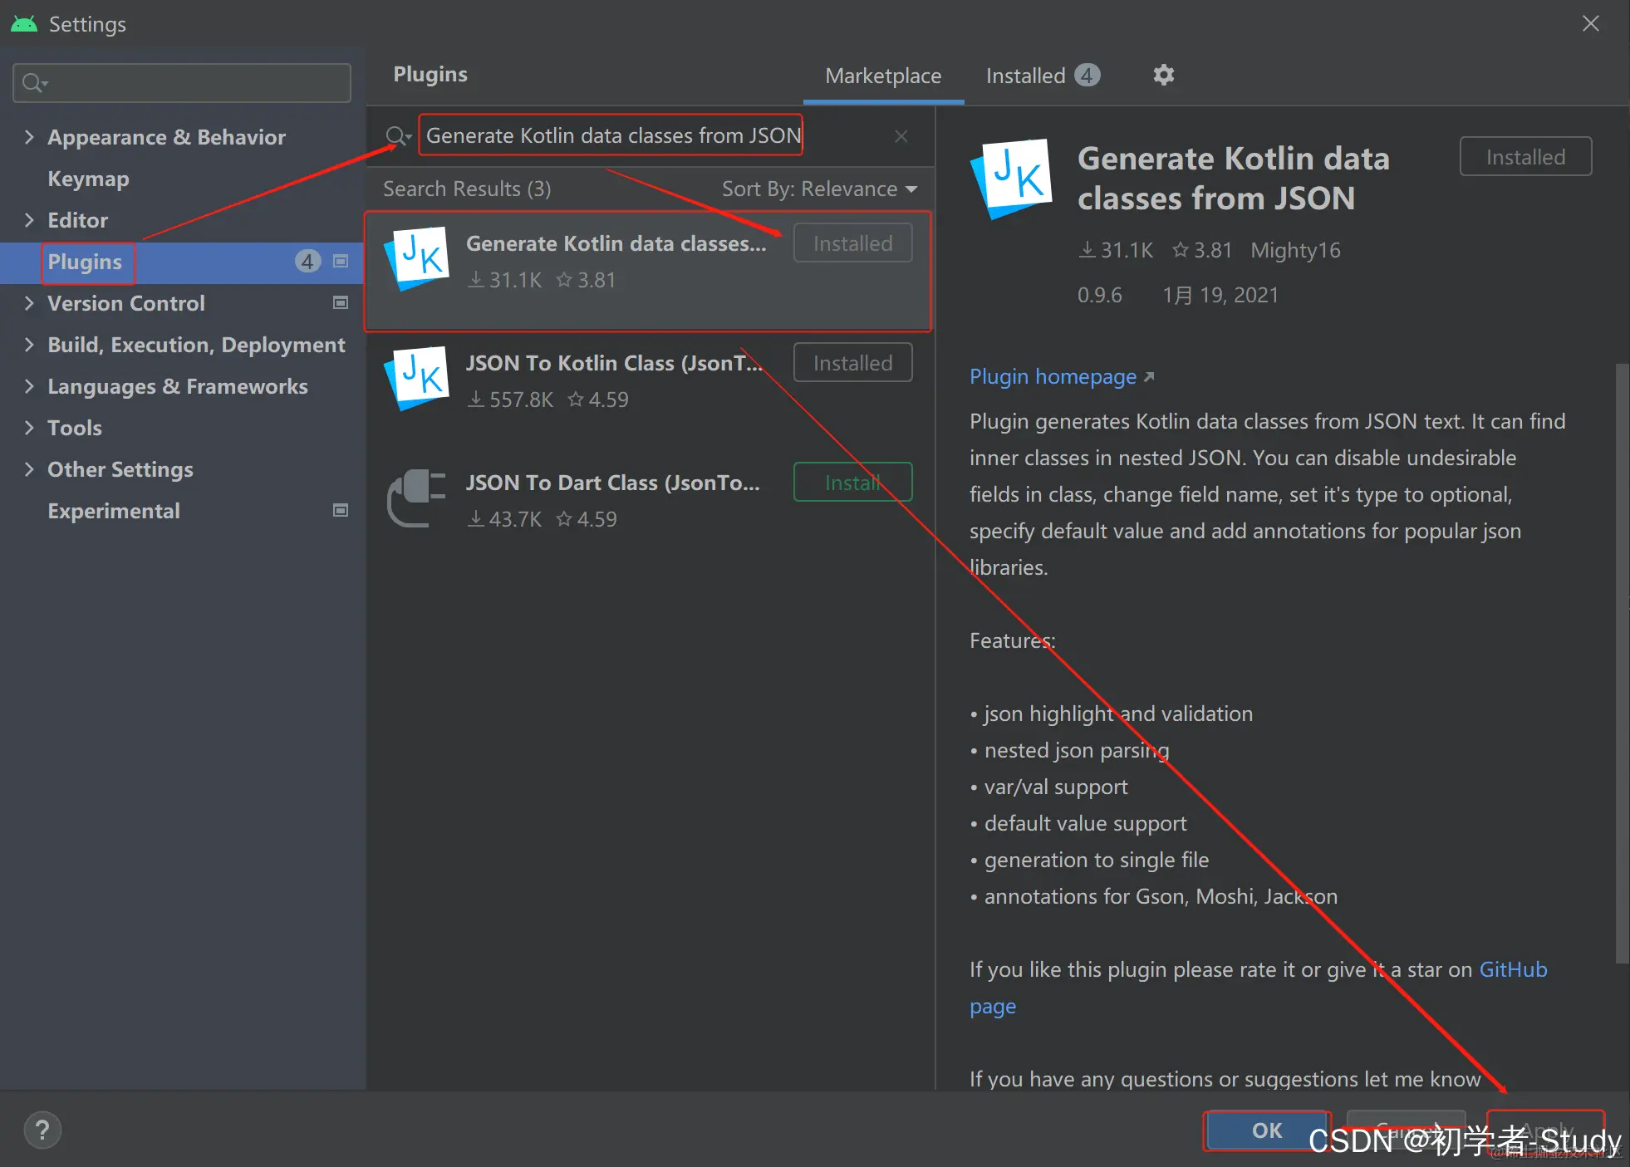Click the project-level icon beside Experimental
1630x1167 pixels.
click(341, 511)
